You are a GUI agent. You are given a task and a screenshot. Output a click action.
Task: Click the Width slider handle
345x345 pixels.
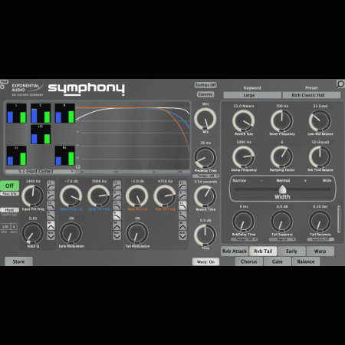point(282,189)
